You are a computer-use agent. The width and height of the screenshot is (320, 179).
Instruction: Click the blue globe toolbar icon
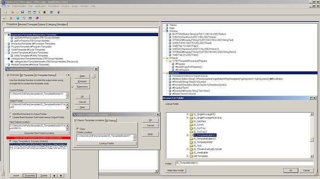point(18,18)
